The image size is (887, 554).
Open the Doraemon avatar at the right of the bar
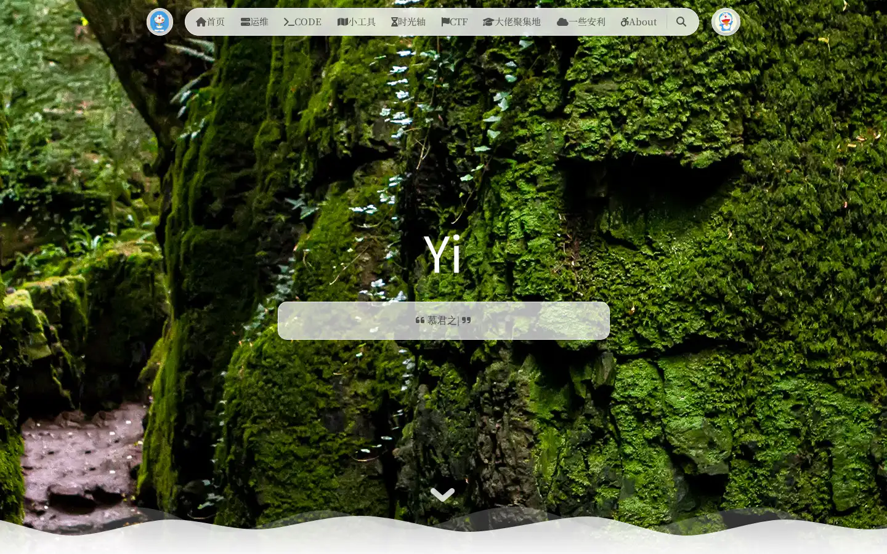pos(726,22)
